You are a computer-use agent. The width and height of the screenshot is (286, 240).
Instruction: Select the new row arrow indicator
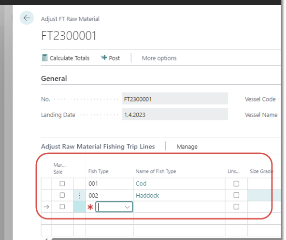point(46,207)
